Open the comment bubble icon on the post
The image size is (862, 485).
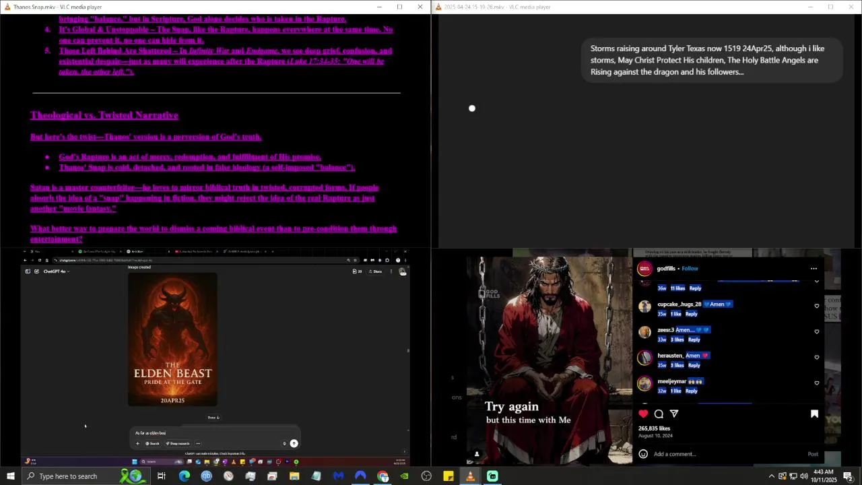659,414
